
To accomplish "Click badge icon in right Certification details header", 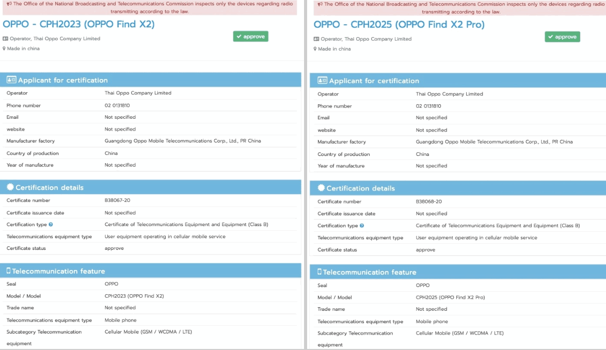I will 321,188.
